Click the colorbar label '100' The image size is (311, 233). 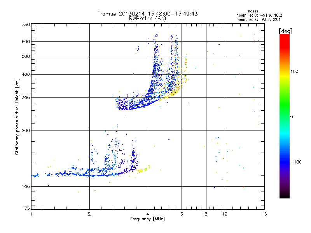pyautogui.click(x=294, y=71)
